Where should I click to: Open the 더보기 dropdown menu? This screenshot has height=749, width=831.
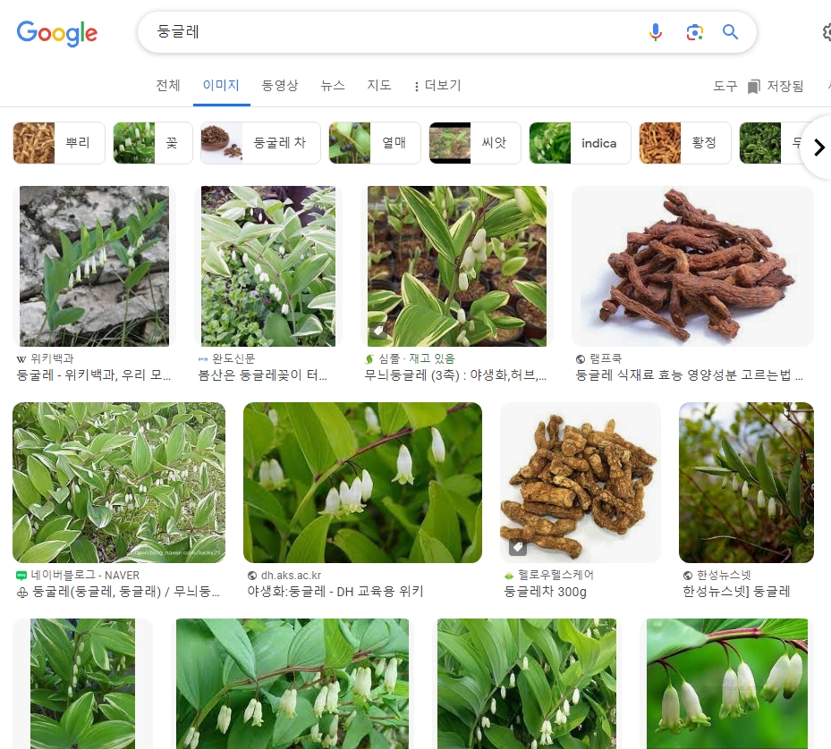click(437, 86)
